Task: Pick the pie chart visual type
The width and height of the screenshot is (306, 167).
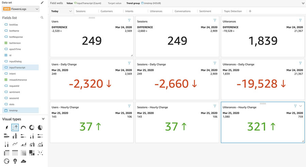Action: click(x=40, y=128)
